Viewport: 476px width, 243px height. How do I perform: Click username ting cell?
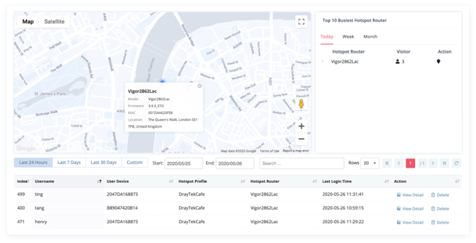[39, 194]
